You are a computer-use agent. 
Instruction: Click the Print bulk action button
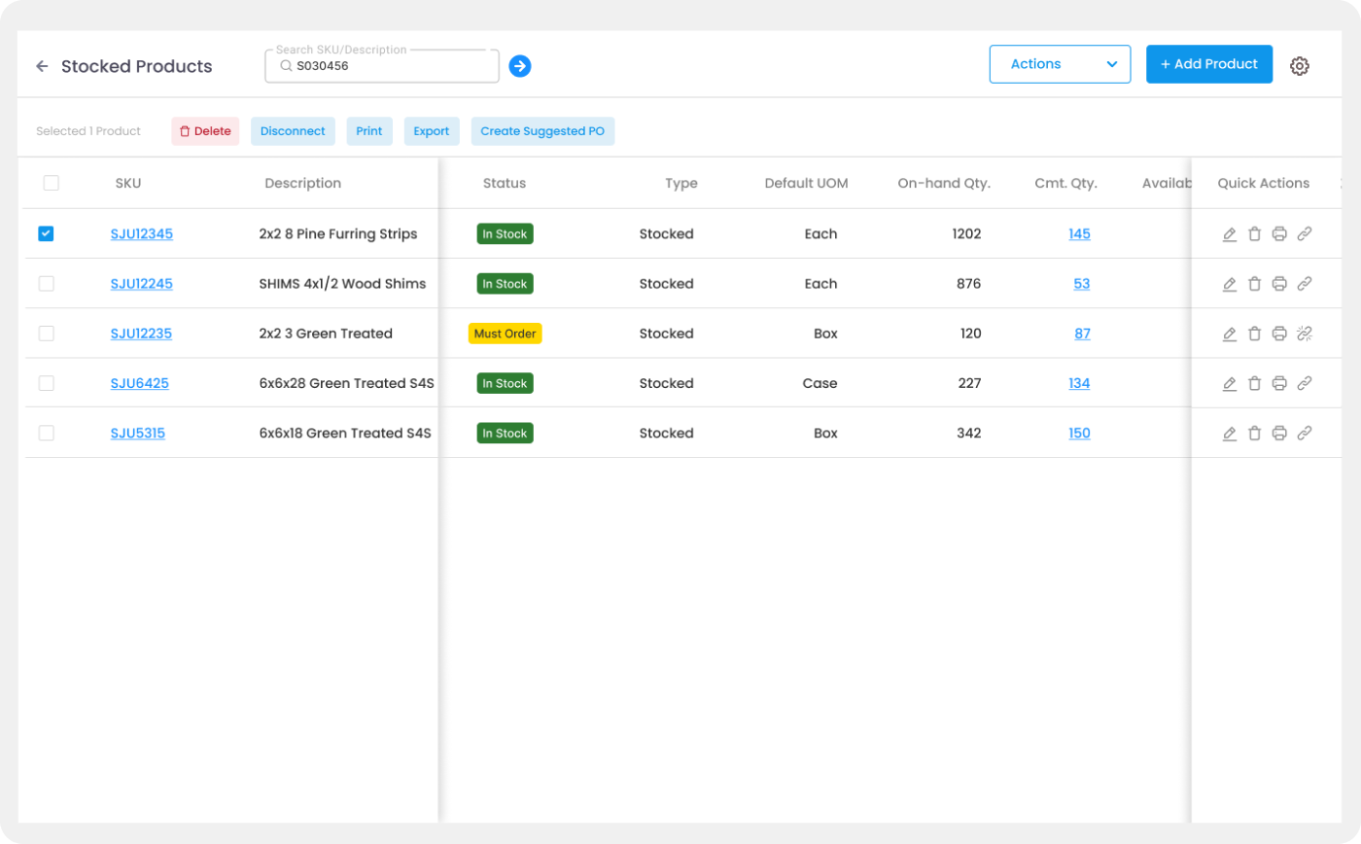[x=369, y=131]
